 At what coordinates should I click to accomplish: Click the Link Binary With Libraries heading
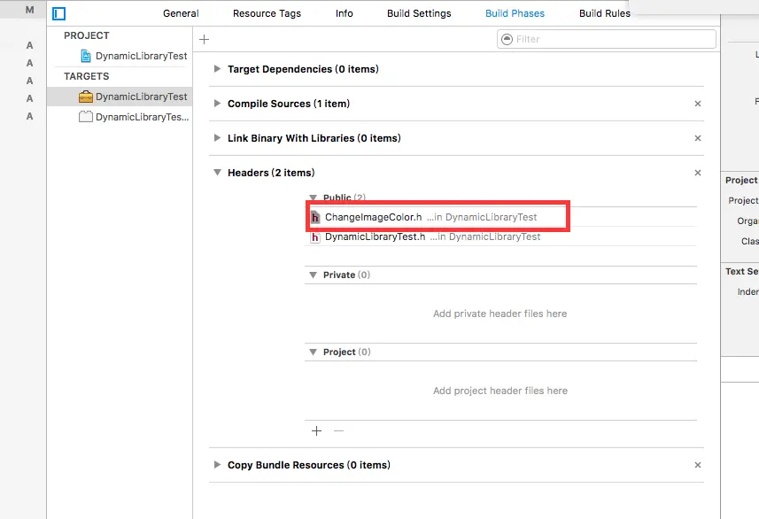pyautogui.click(x=314, y=138)
